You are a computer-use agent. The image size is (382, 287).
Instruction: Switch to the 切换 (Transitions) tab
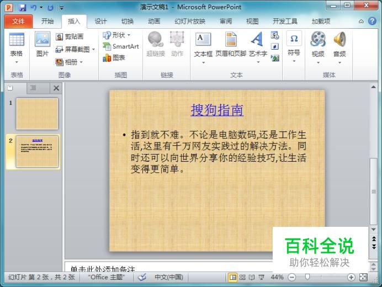(x=128, y=21)
